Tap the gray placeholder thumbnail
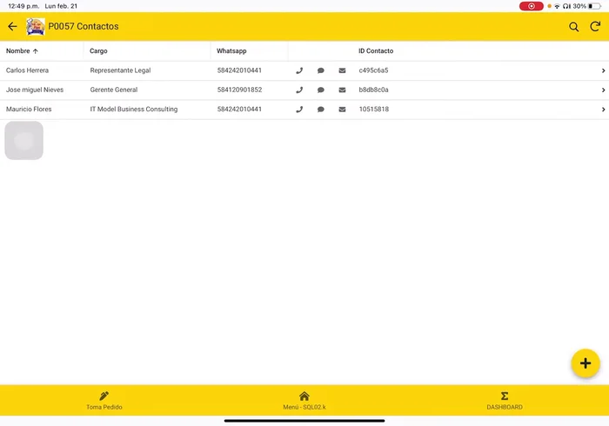Viewport: 609px width, 426px height. [x=23, y=141]
